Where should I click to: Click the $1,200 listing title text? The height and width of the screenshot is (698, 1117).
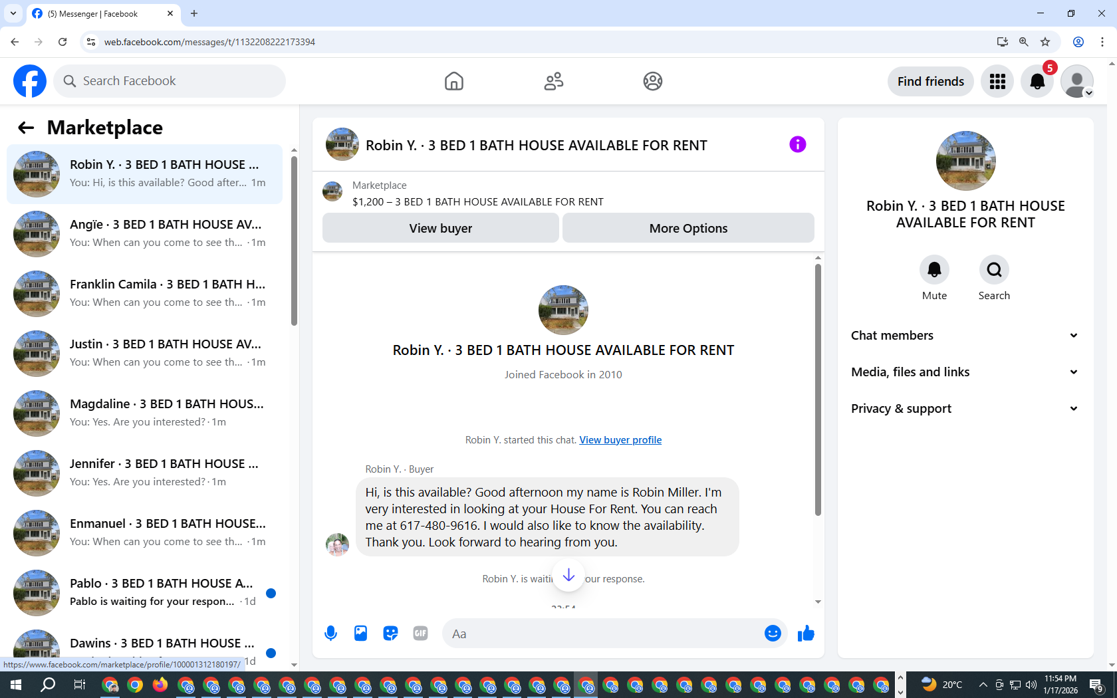478,202
